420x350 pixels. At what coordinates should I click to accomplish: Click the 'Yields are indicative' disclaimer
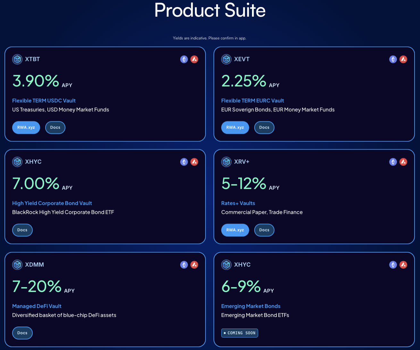210,38
